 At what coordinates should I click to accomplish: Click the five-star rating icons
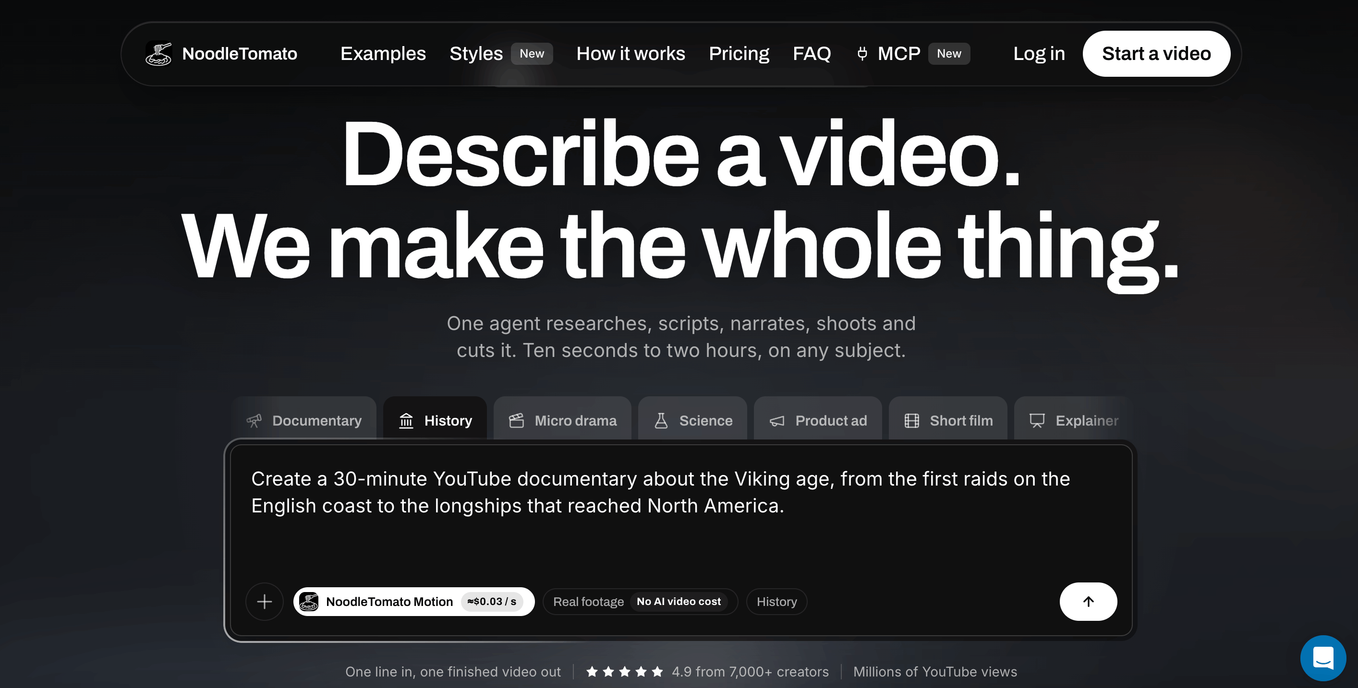pos(625,672)
